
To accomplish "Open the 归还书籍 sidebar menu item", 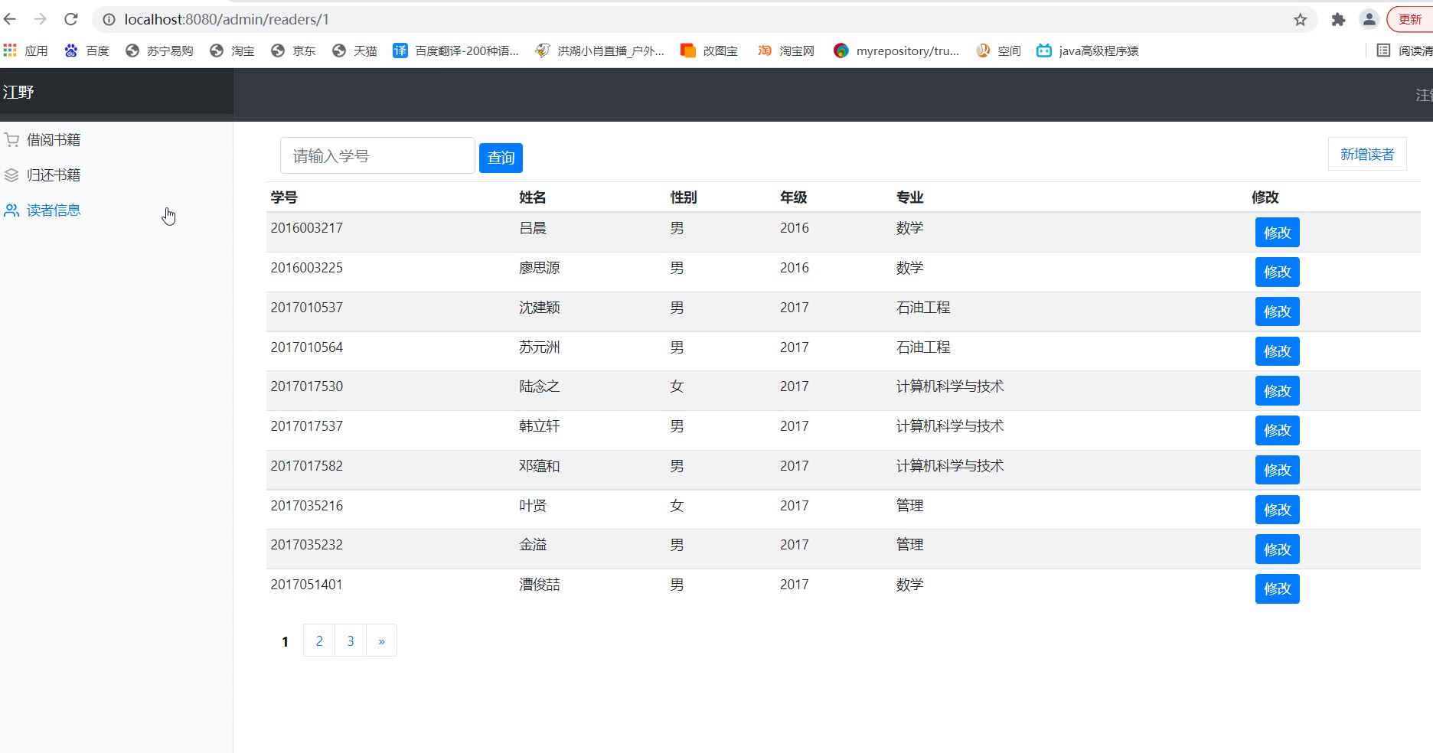I will point(54,175).
